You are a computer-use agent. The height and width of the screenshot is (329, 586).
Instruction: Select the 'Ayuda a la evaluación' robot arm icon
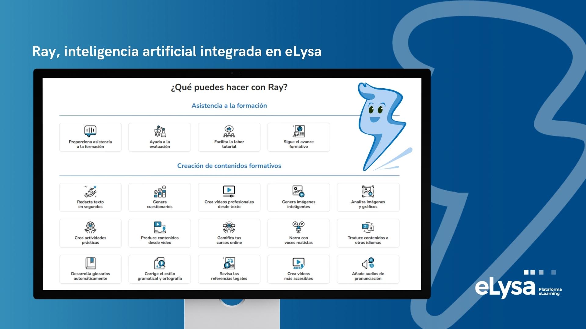click(x=160, y=131)
